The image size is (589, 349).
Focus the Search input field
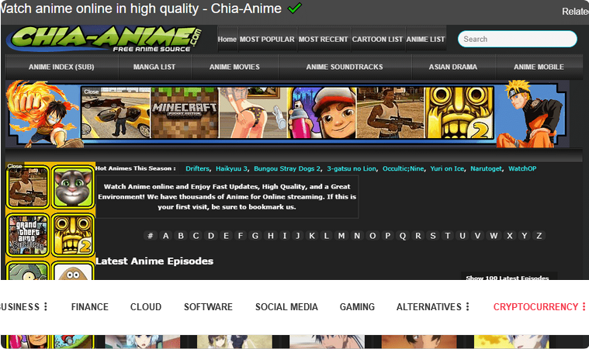click(x=518, y=39)
